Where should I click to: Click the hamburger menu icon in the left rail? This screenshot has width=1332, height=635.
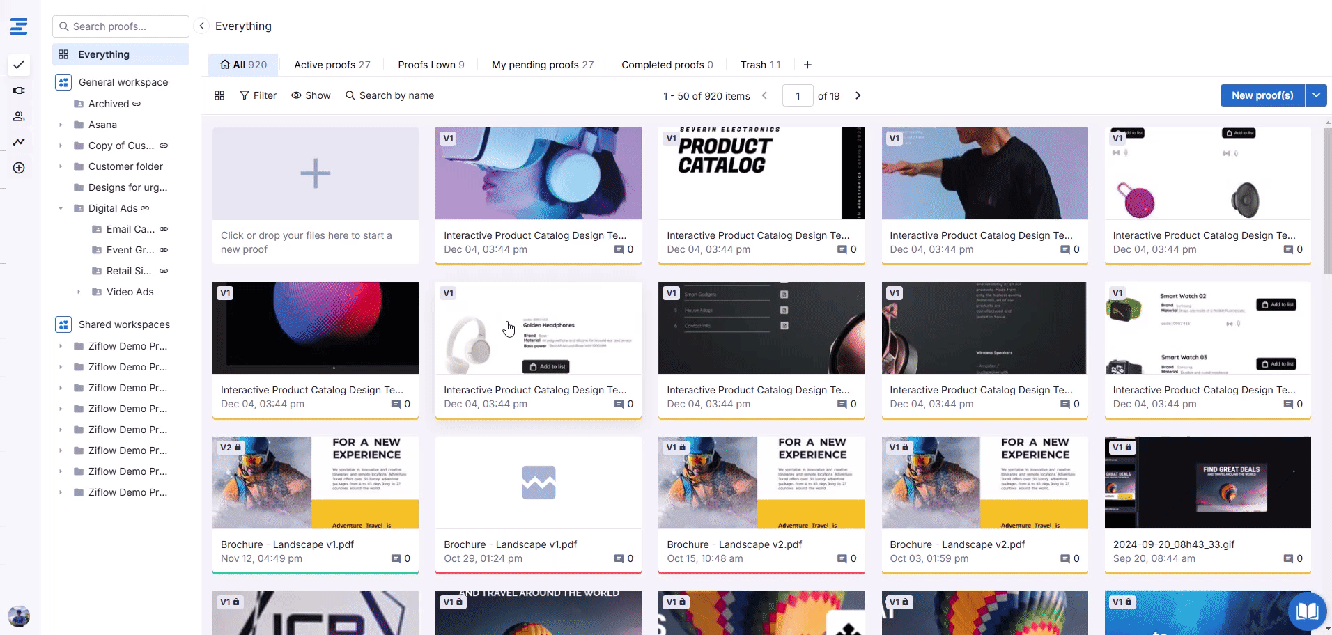click(19, 26)
